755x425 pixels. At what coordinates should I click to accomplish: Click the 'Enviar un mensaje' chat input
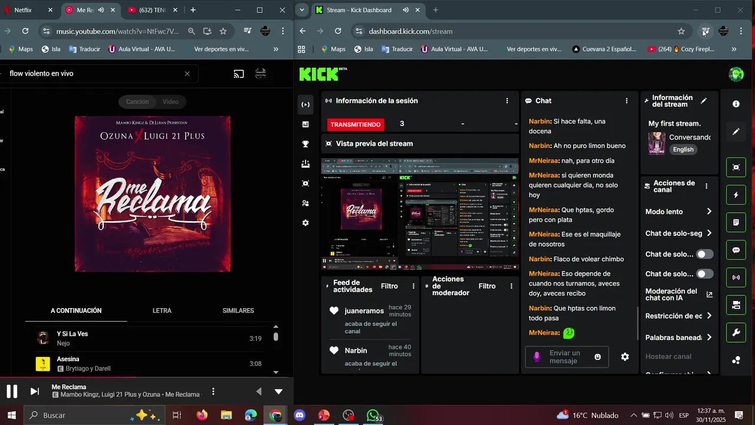click(566, 357)
